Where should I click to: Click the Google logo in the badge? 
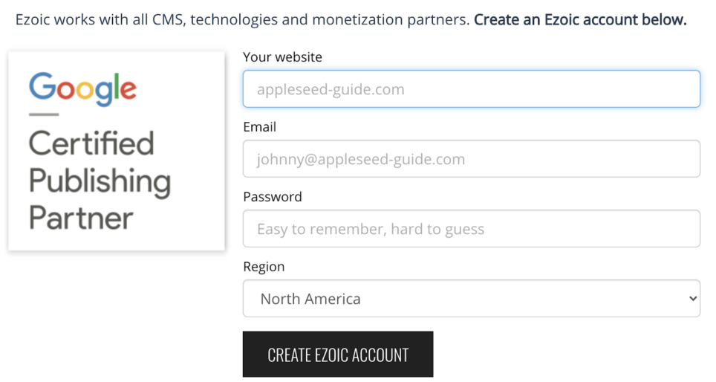(x=82, y=89)
